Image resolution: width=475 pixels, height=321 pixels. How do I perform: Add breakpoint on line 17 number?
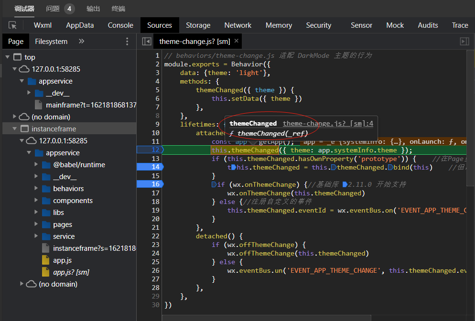click(x=155, y=193)
